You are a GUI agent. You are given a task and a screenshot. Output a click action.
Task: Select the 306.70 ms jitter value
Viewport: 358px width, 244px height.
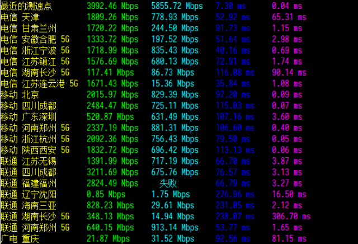coord(293,216)
